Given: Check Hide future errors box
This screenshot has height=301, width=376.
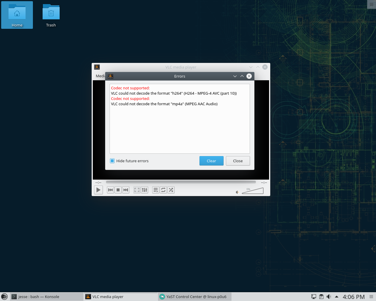Looking at the screenshot, I should tap(112, 161).
